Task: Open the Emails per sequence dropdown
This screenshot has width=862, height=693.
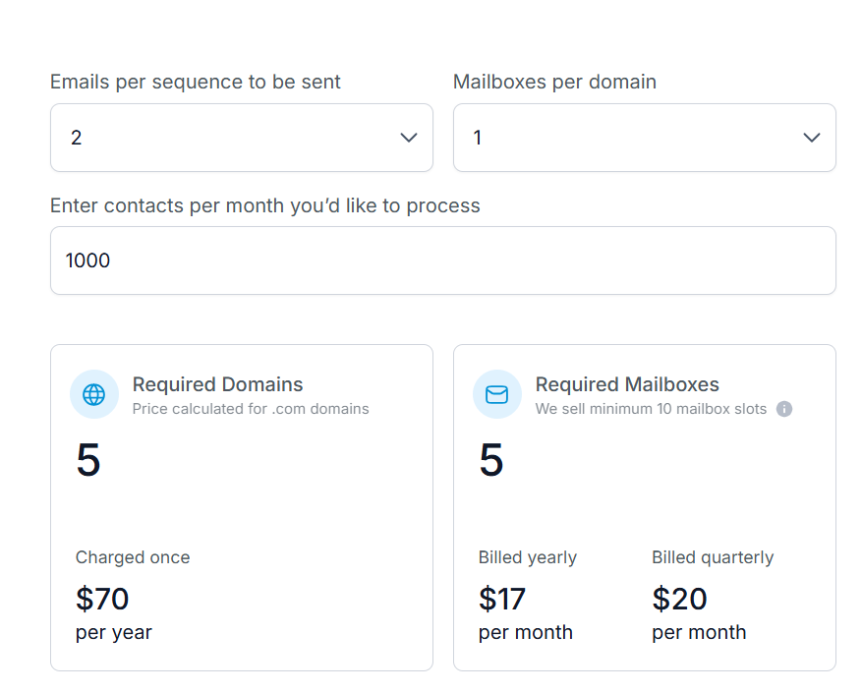Action: (242, 138)
